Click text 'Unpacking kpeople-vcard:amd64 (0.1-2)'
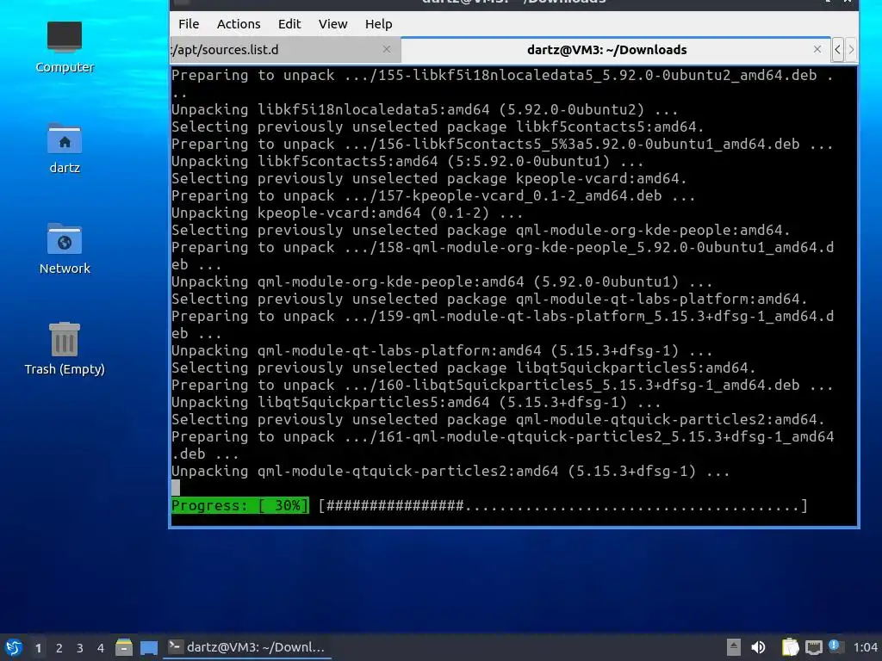Image resolution: width=882 pixels, height=661 pixels. [330, 213]
